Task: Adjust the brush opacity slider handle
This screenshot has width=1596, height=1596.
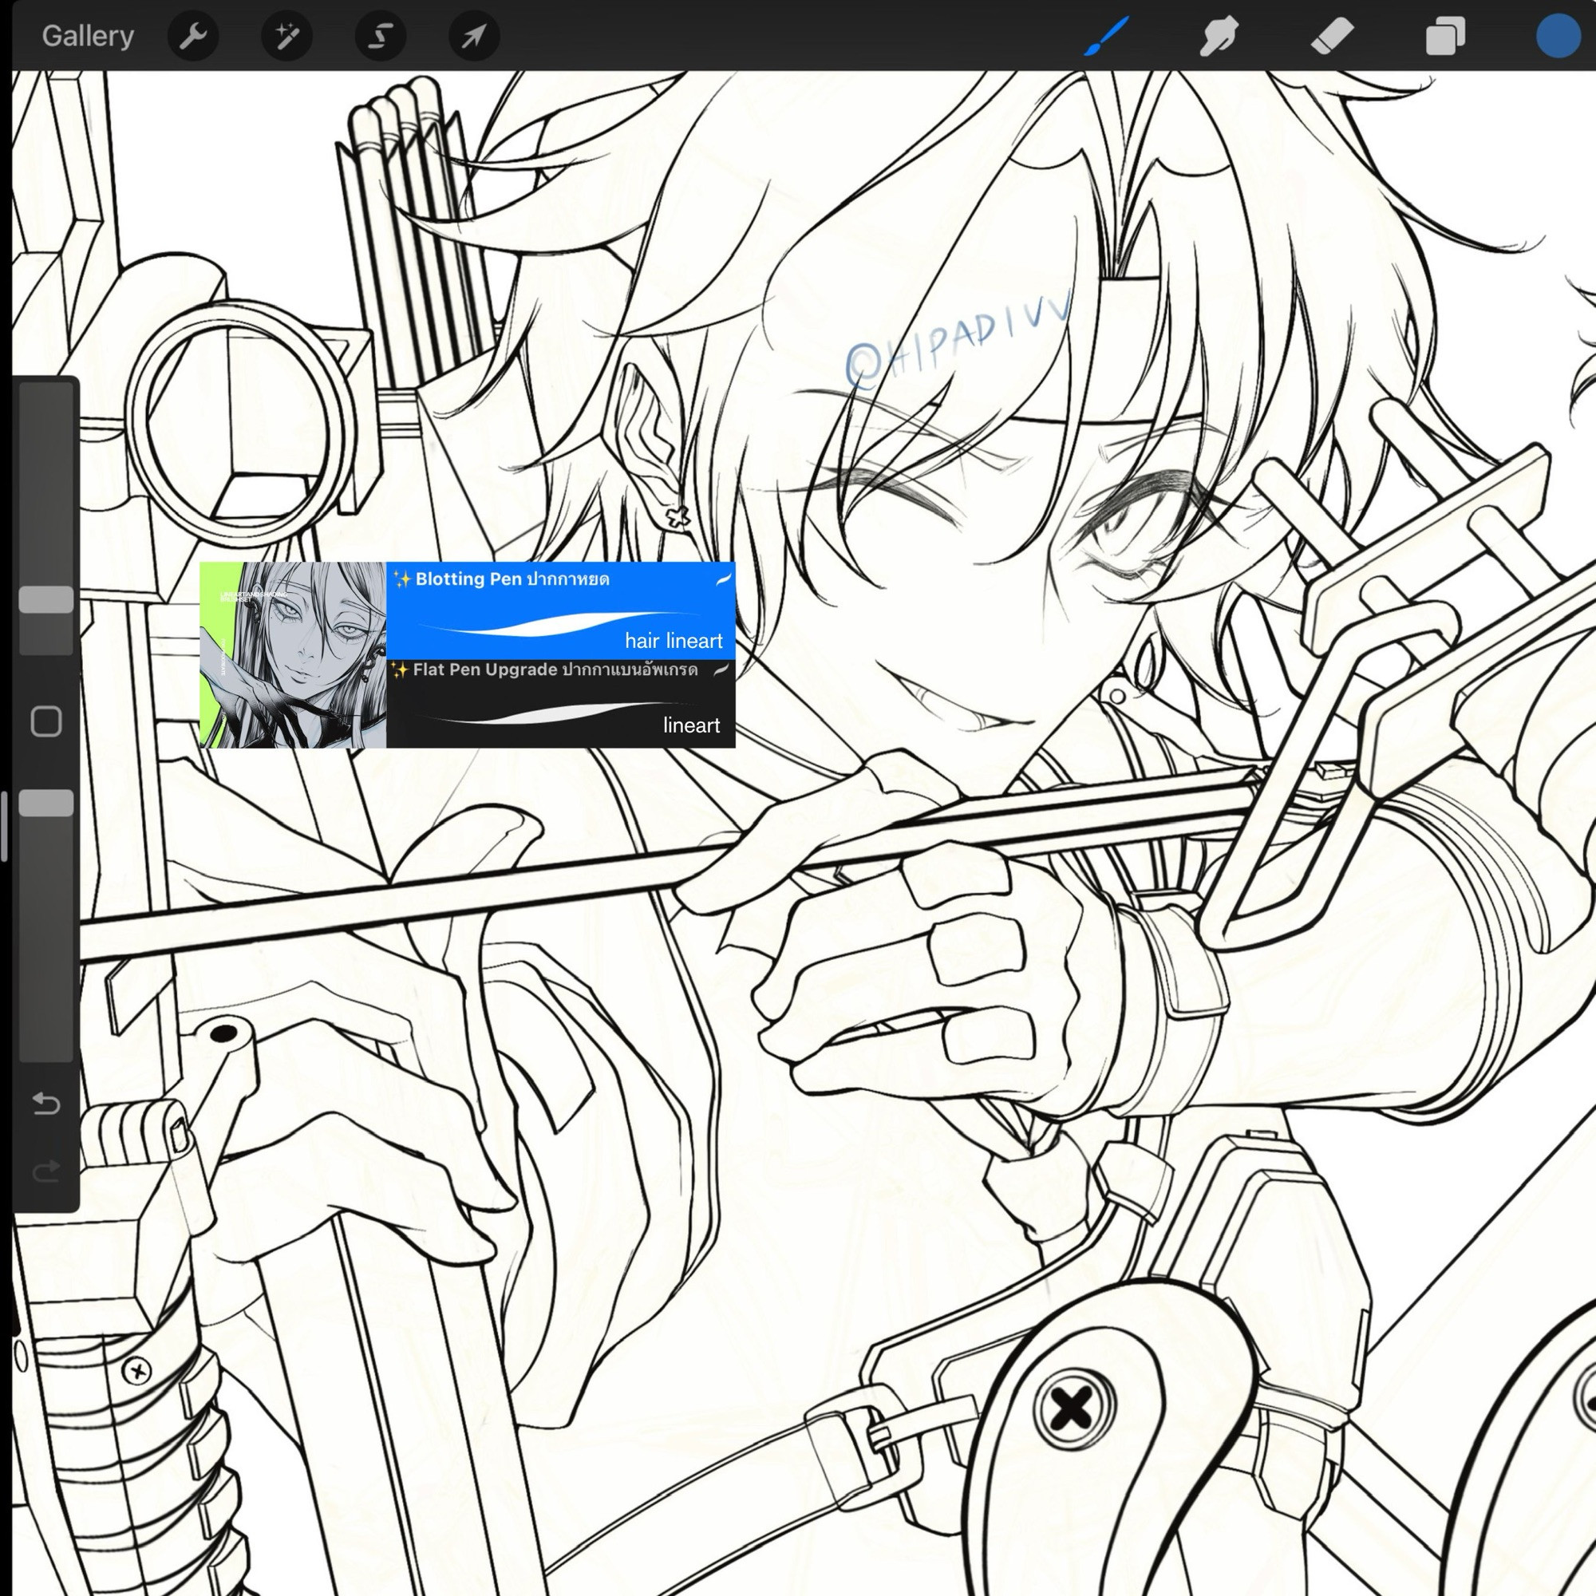Action: (x=46, y=803)
